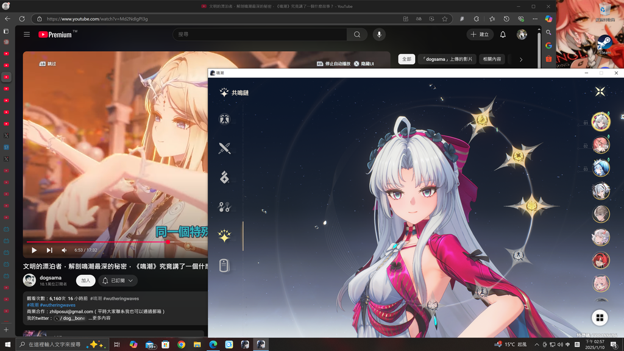Play the paused YouTube video

click(34, 250)
